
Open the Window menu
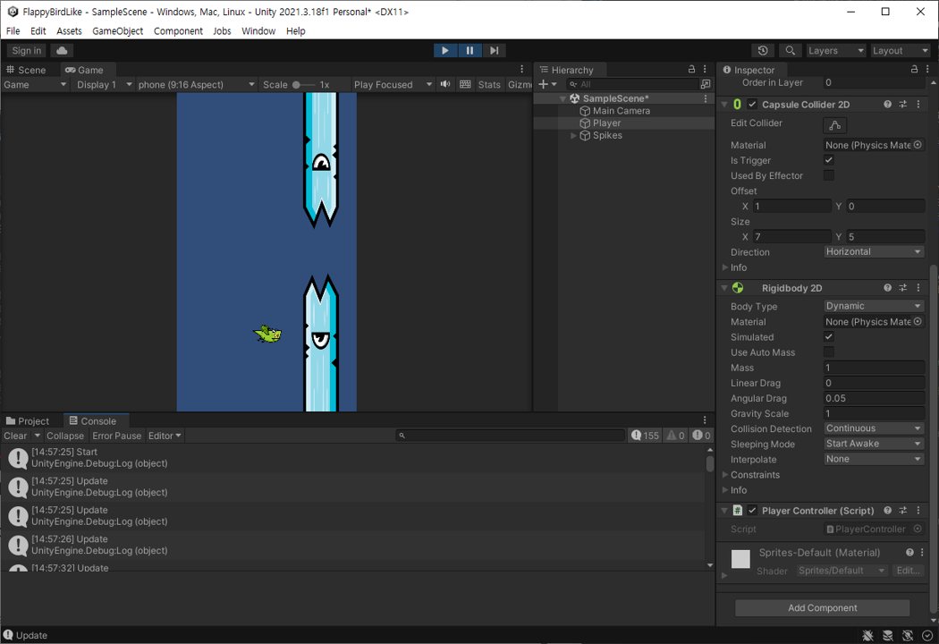pos(258,31)
